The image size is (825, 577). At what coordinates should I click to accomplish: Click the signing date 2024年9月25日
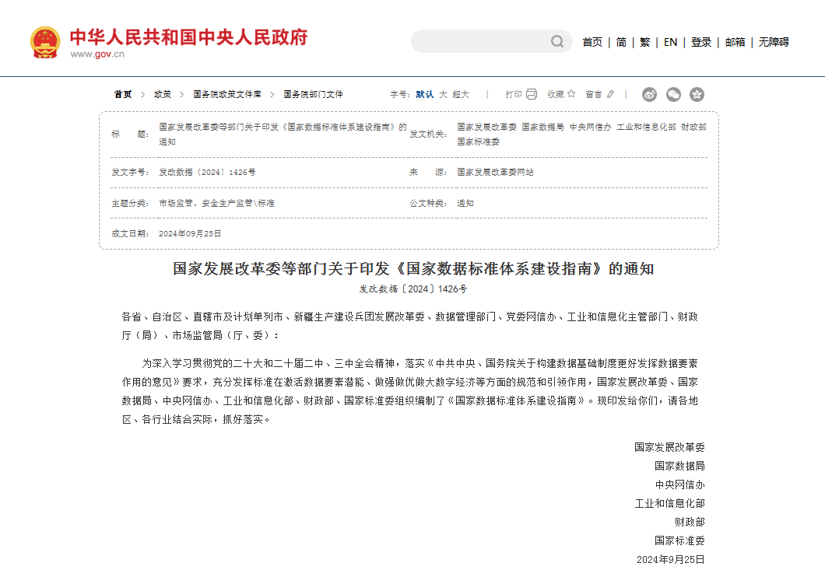point(671,560)
